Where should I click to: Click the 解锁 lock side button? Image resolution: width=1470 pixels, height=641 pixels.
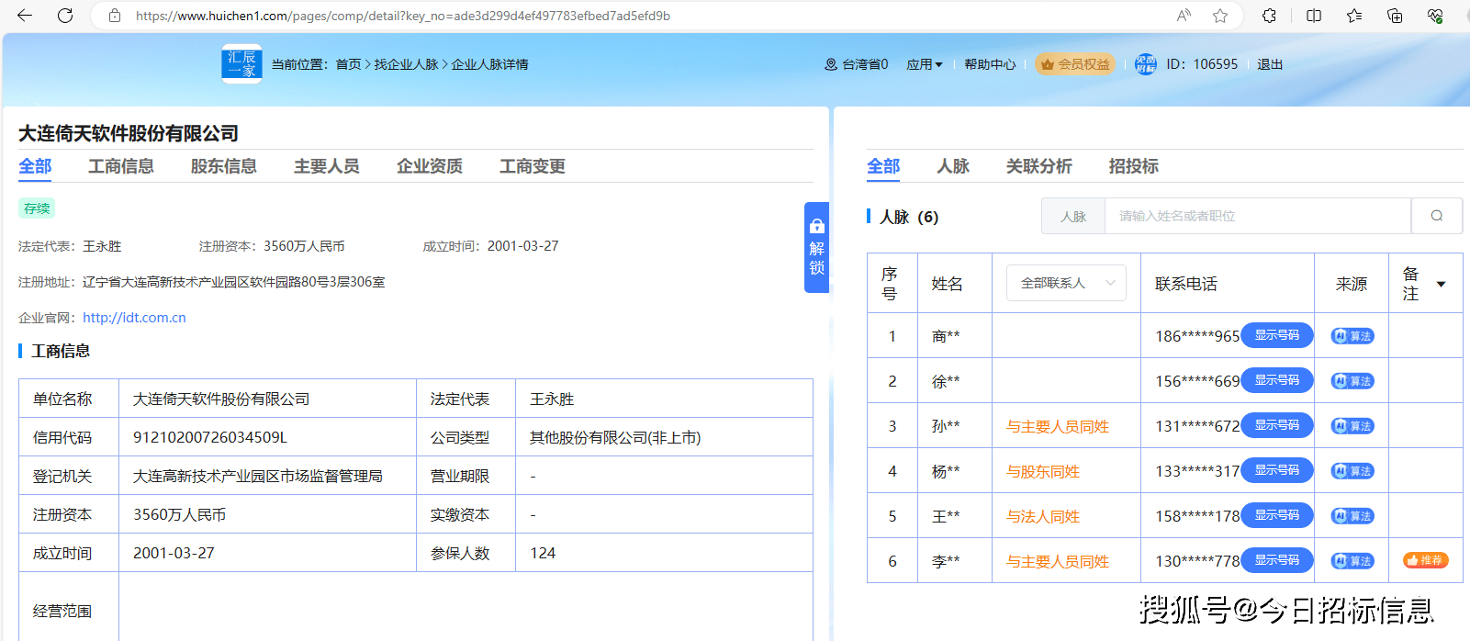tap(816, 247)
